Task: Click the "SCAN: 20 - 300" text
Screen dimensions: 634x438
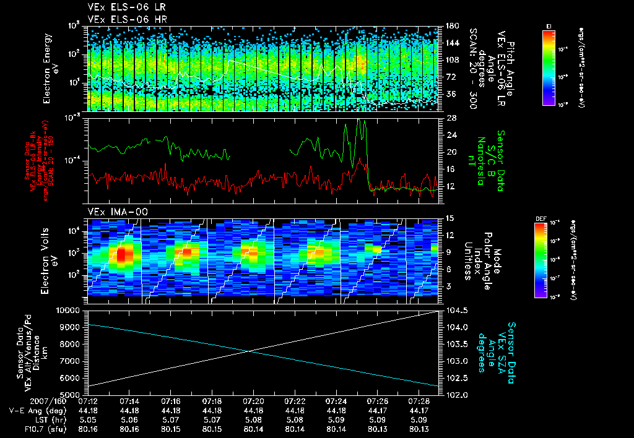Action: pos(473,69)
